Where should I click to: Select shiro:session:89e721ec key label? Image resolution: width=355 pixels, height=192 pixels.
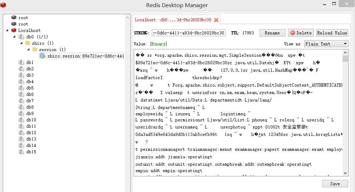pyautogui.click(x=86, y=56)
